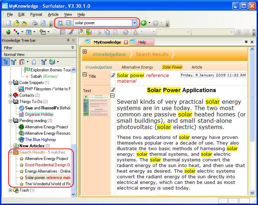The image size is (258, 205).
Task: Open the Format menu
Action: tap(36, 14)
